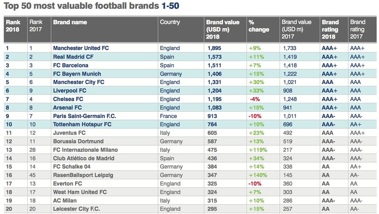
Task: Select the Brand name column header
Action: point(70,22)
